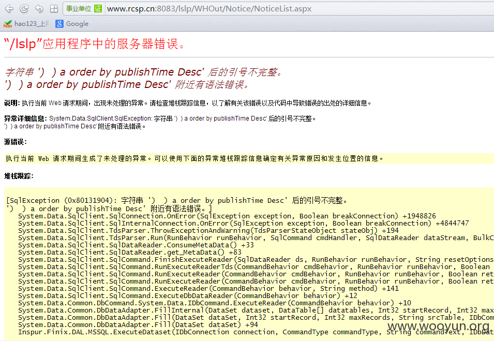Click IDbCommand.ExecuteReader +10 stack line

[215, 303]
